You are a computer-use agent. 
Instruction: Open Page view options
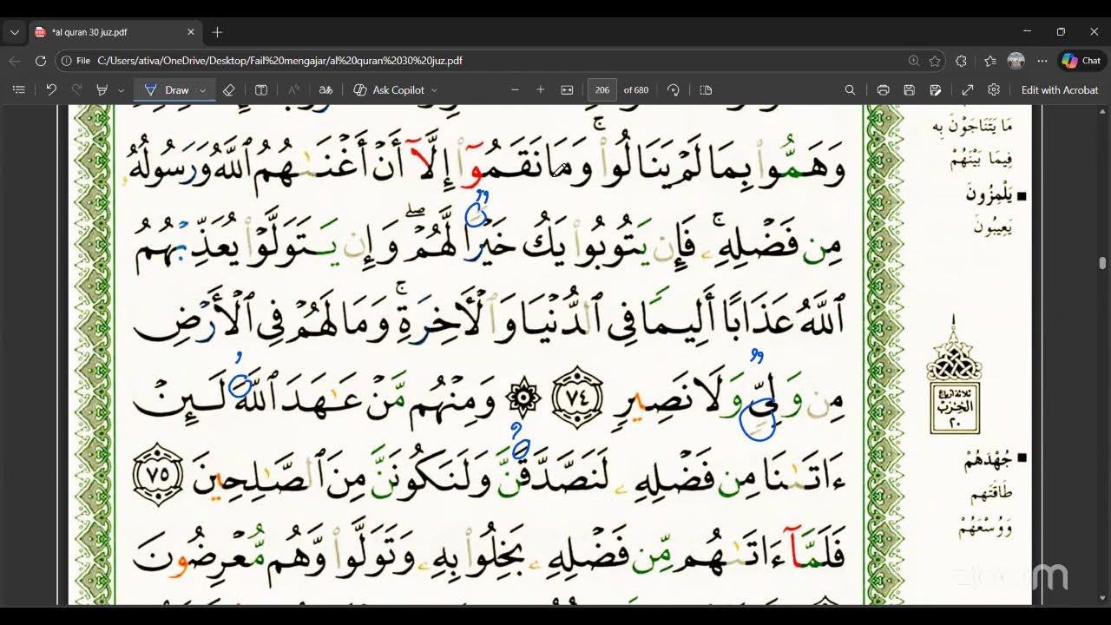706,89
